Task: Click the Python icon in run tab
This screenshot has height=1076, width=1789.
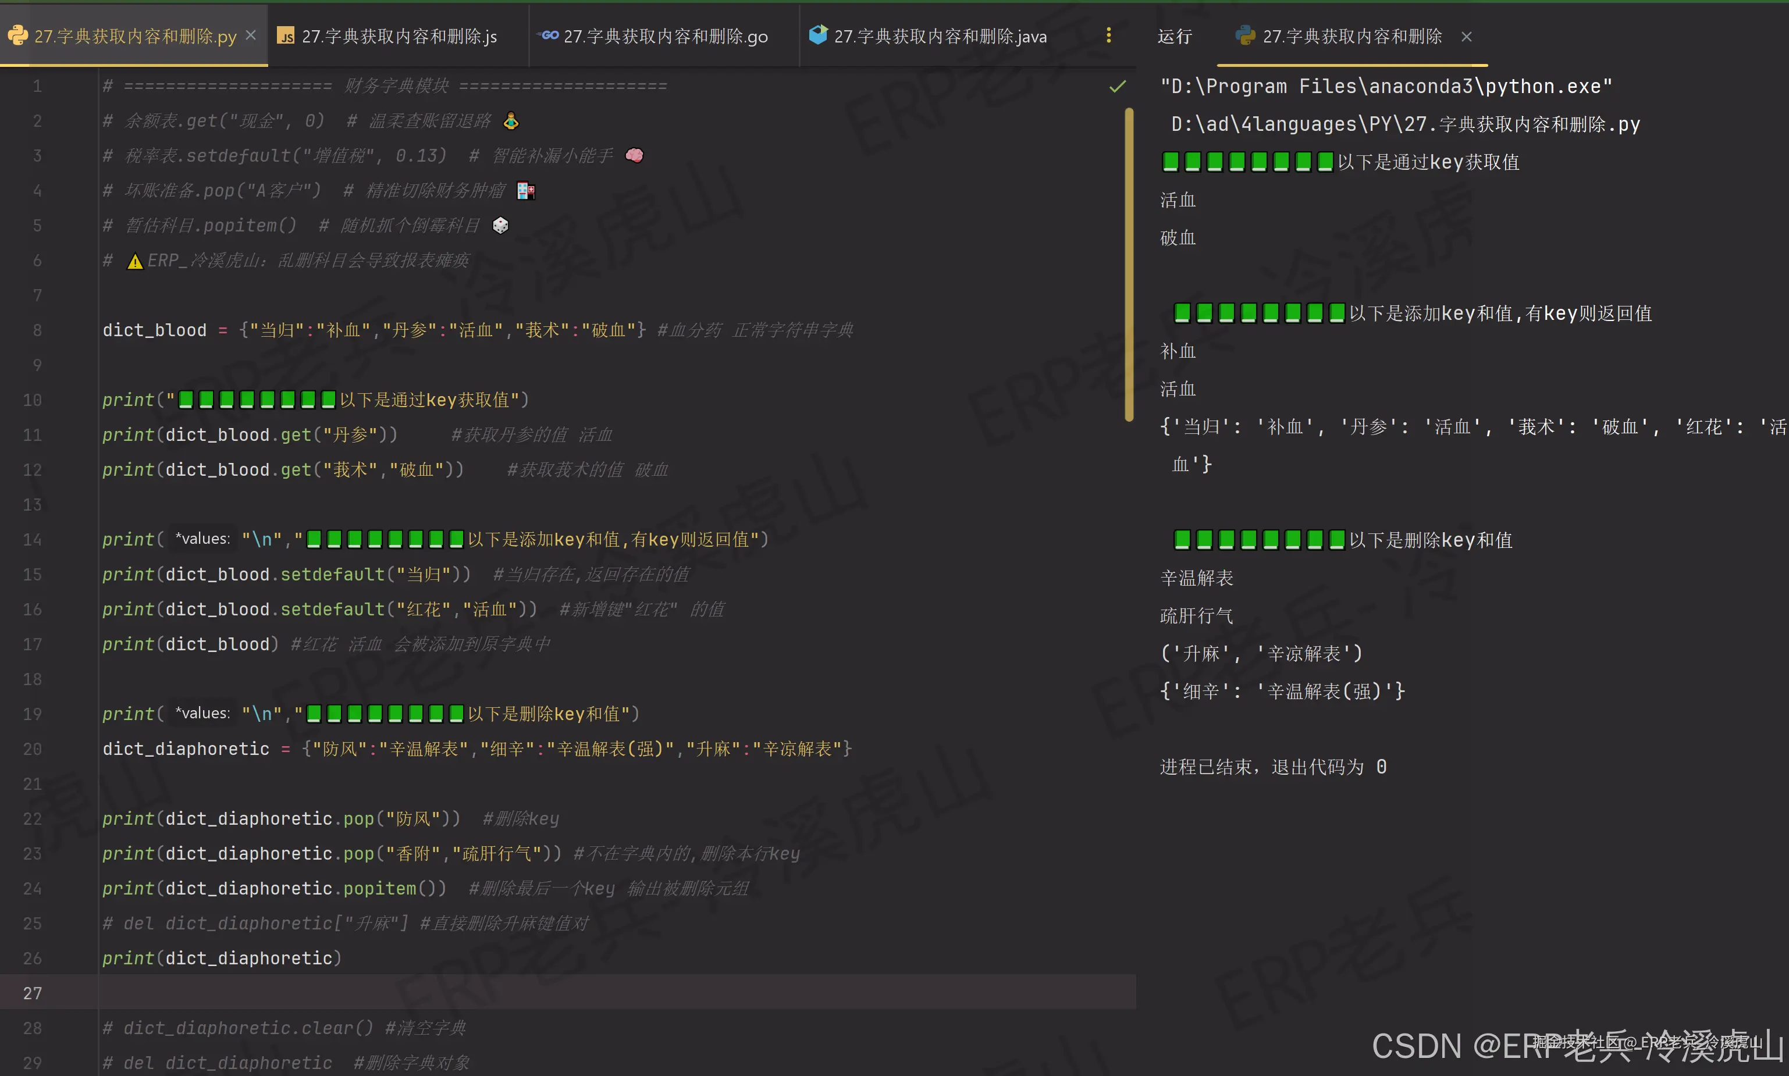Action: pyautogui.click(x=1245, y=35)
